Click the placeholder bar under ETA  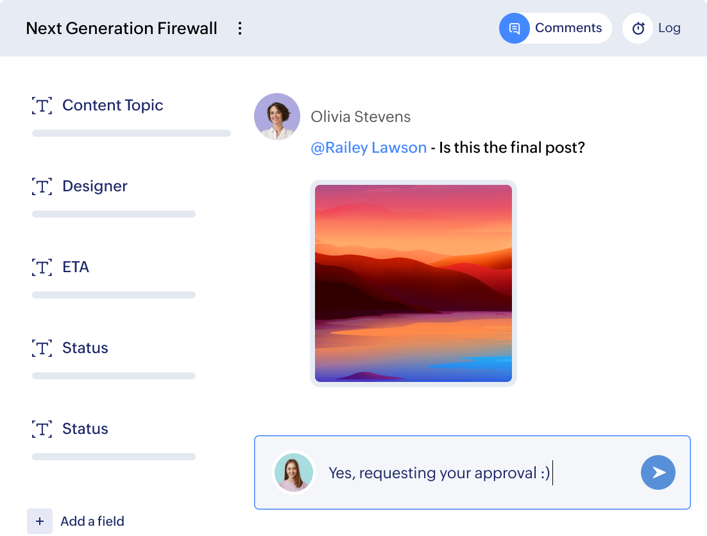(114, 295)
